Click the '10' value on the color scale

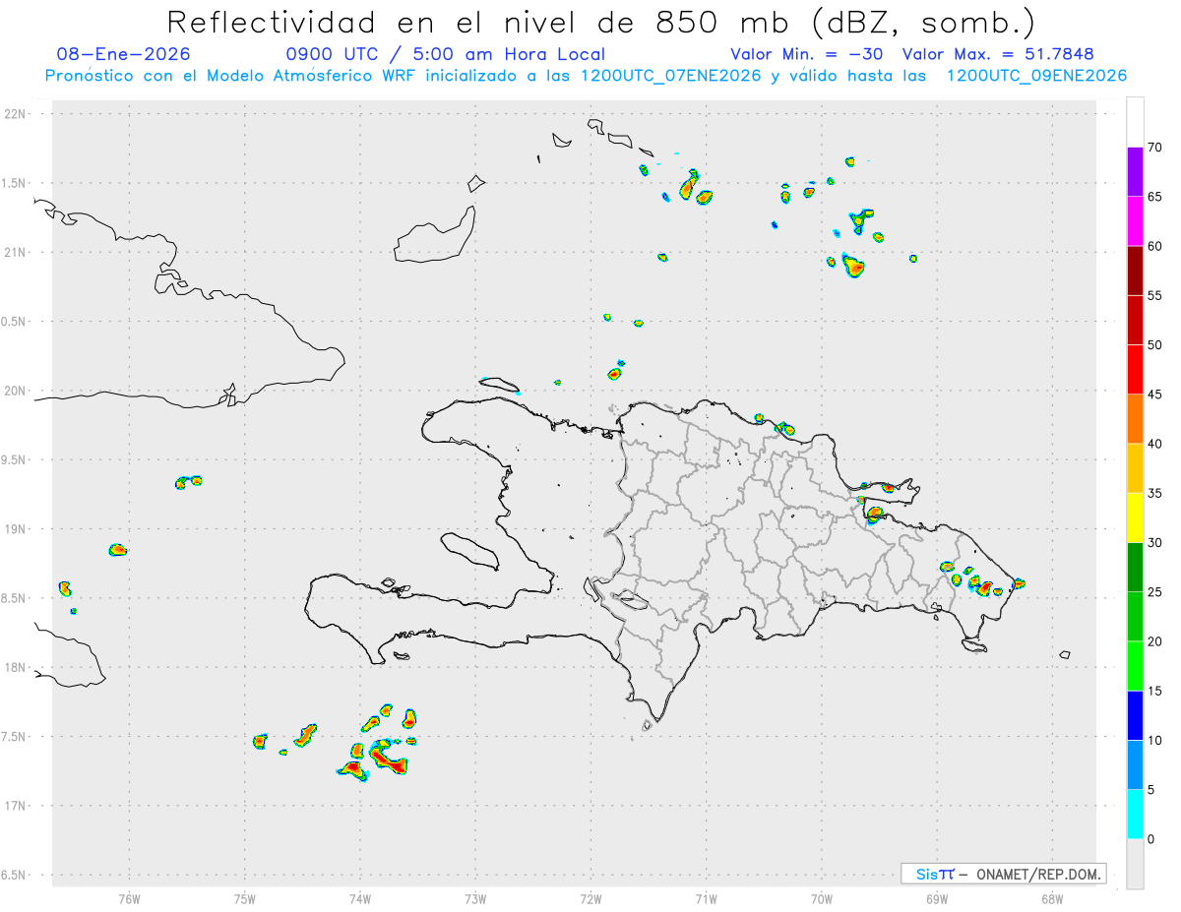[x=1154, y=741]
